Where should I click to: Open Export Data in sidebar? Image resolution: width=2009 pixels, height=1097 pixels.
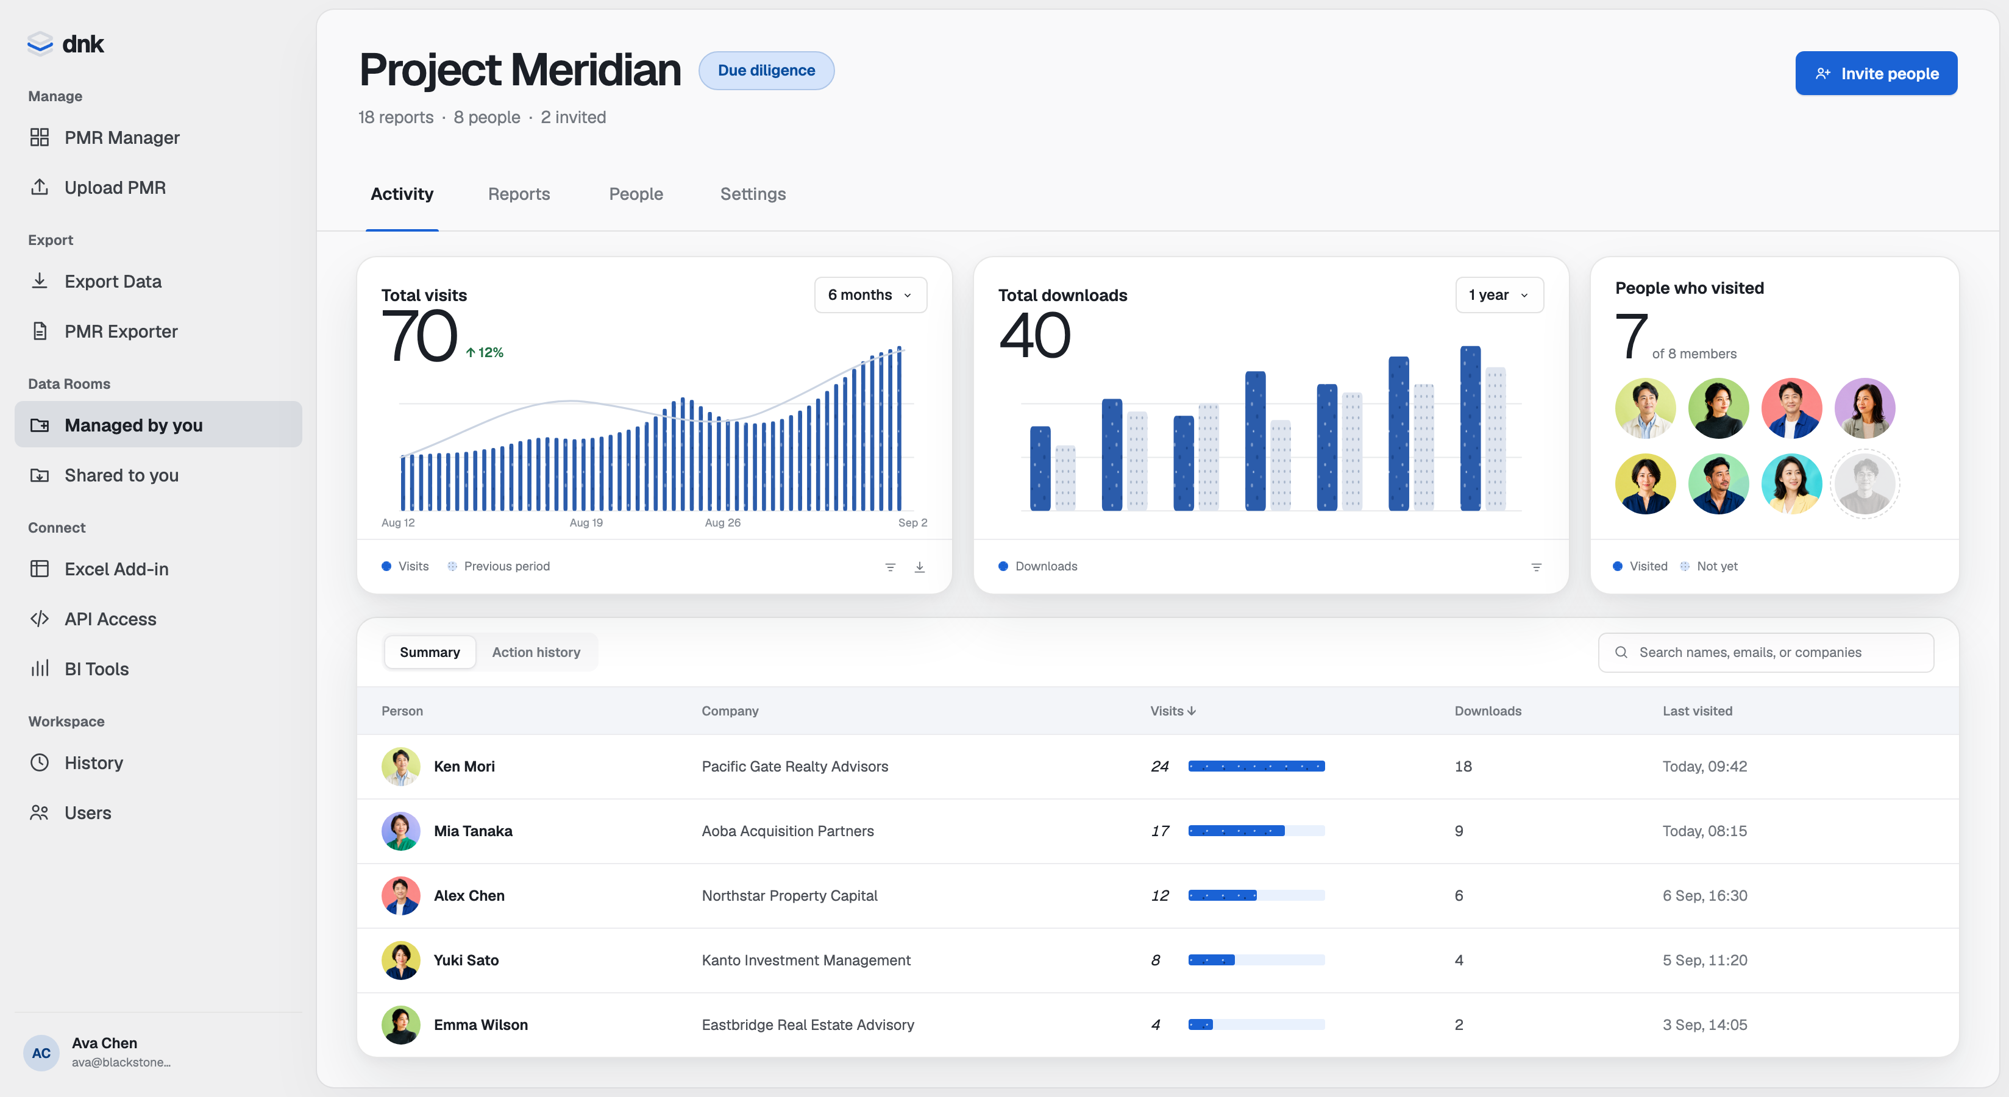tap(158, 282)
